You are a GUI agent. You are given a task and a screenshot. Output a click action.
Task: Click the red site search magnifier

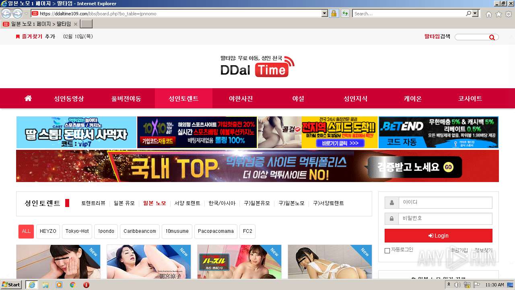coord(492,37)
